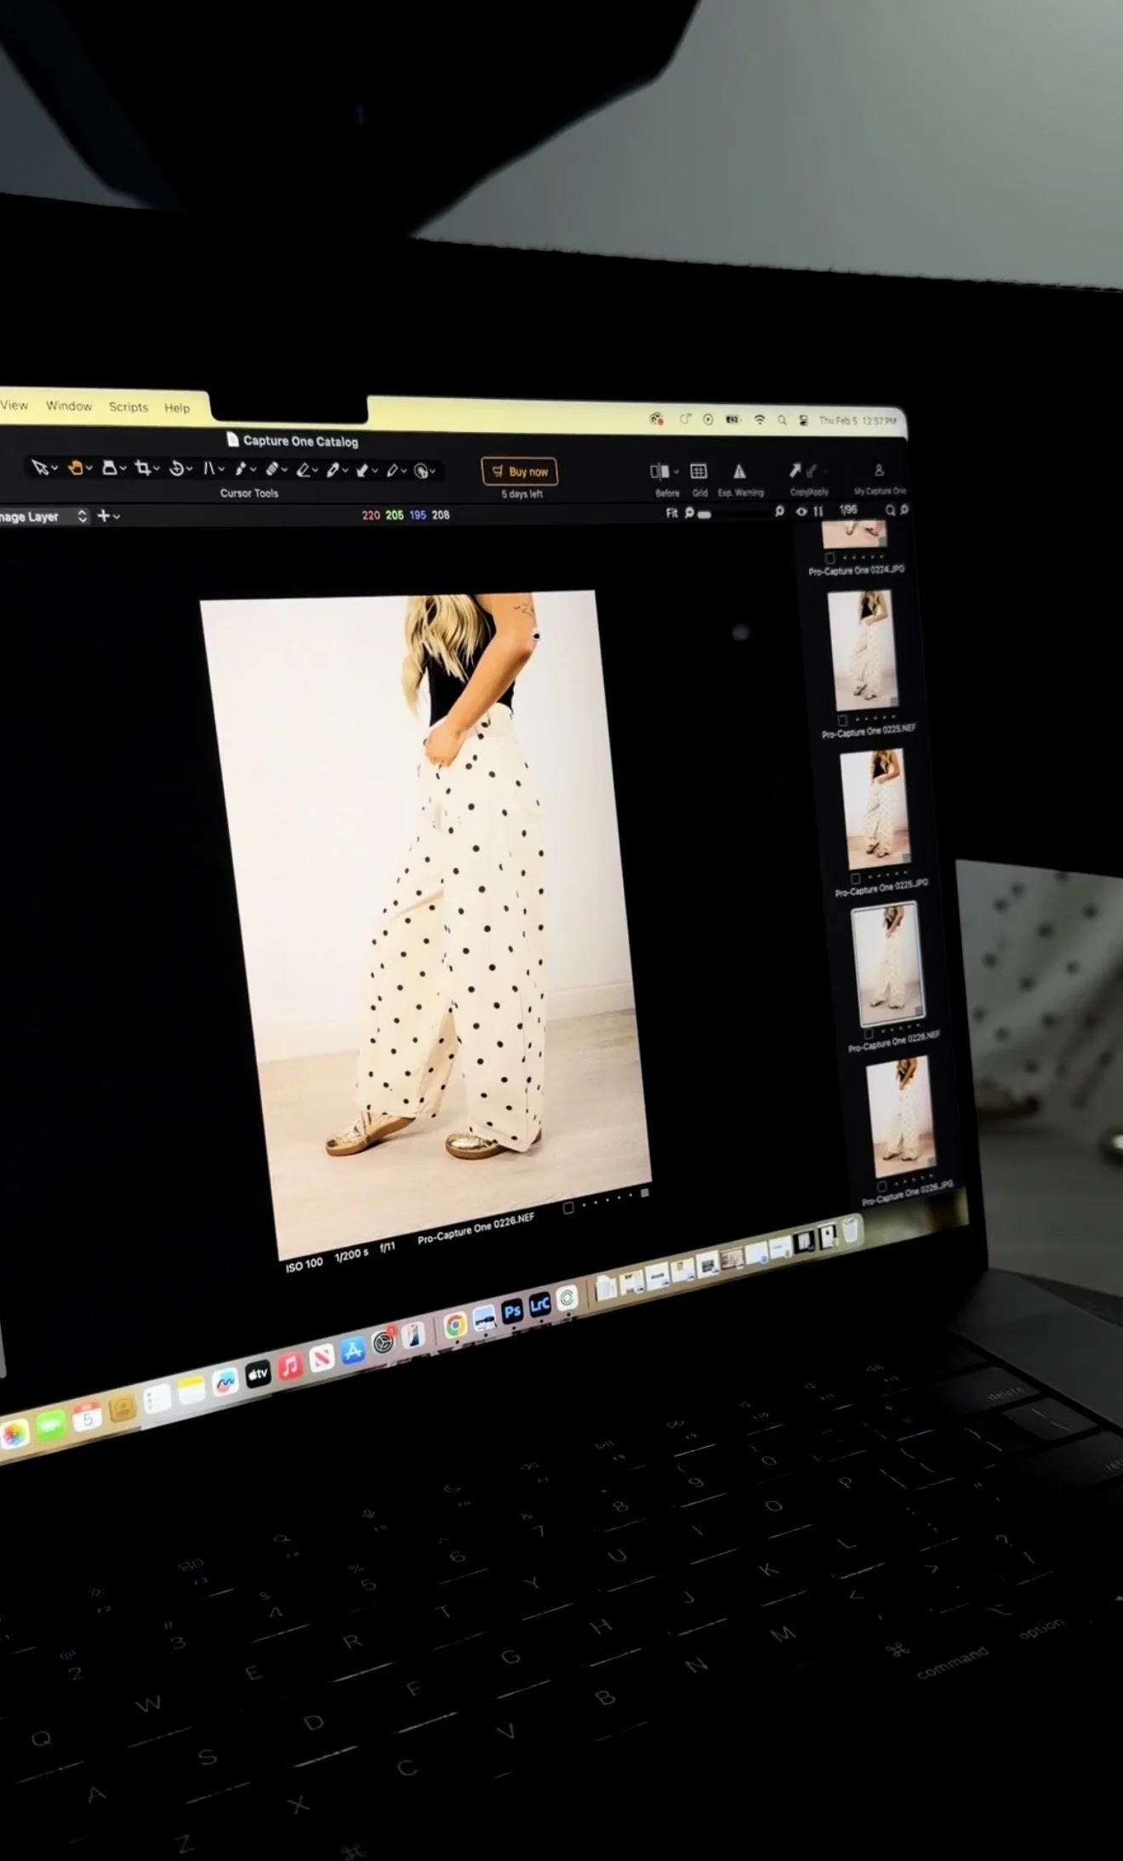Click the Wi-Fi status menu bar icon
Viewport: 1123px width, 1861px height.
coord(759,420)
